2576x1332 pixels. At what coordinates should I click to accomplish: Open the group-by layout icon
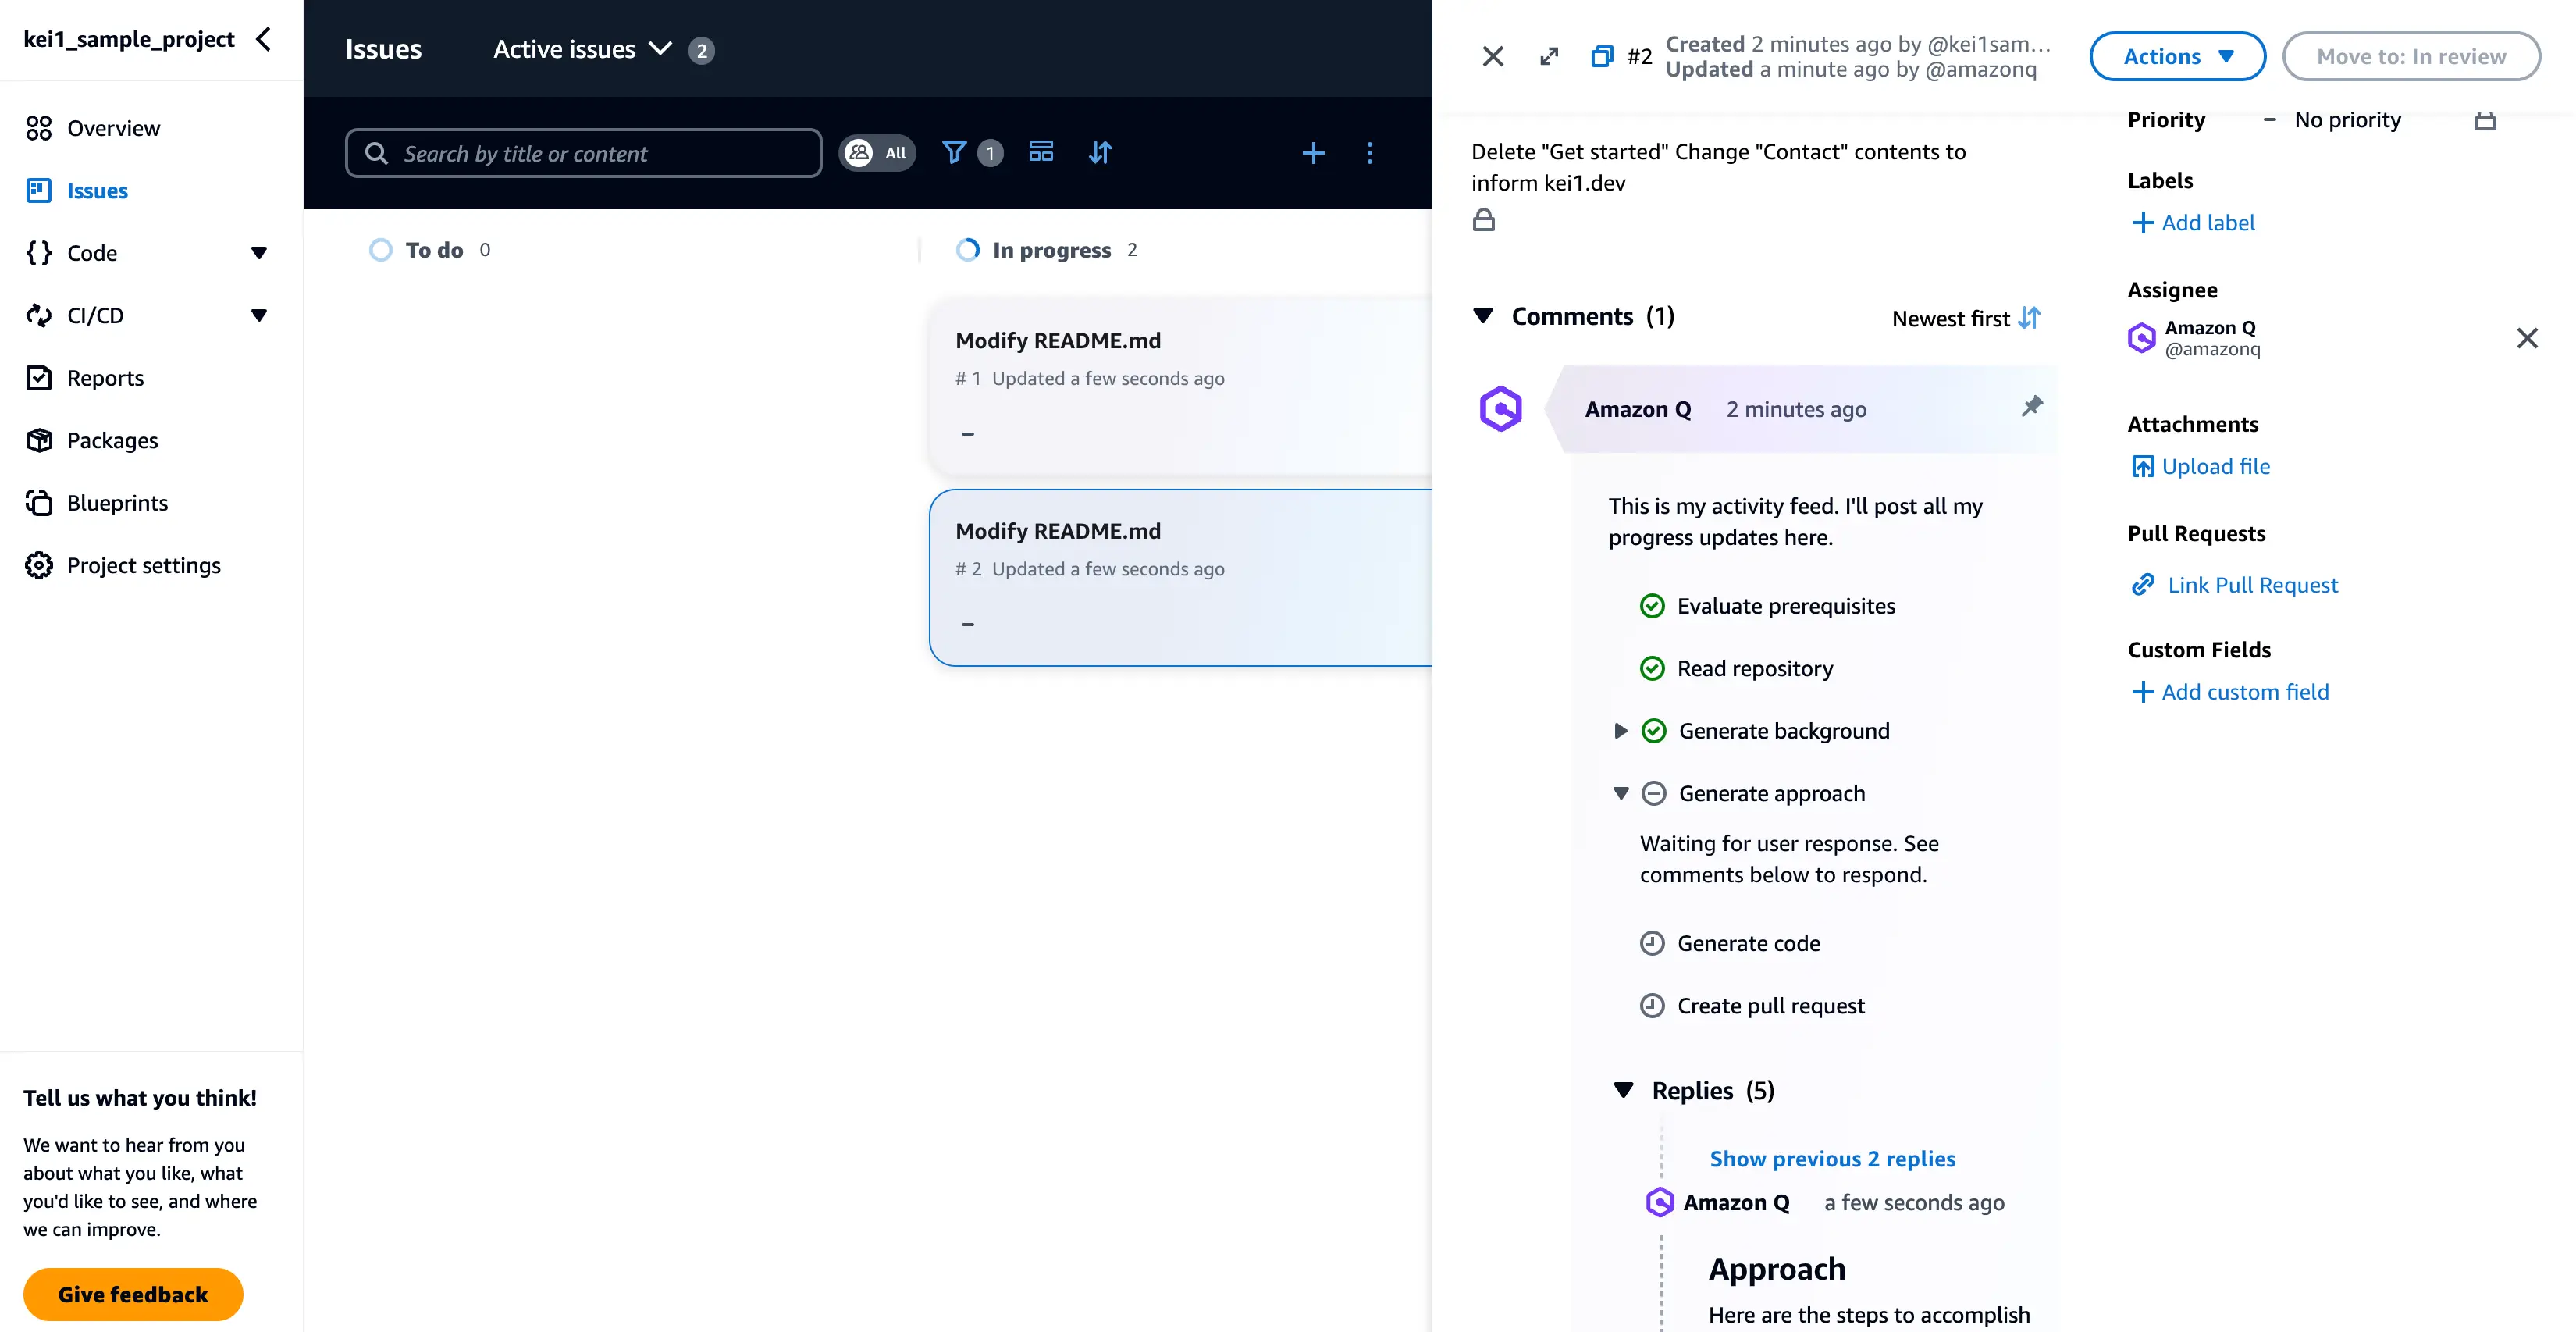[x=1041, y=152]
